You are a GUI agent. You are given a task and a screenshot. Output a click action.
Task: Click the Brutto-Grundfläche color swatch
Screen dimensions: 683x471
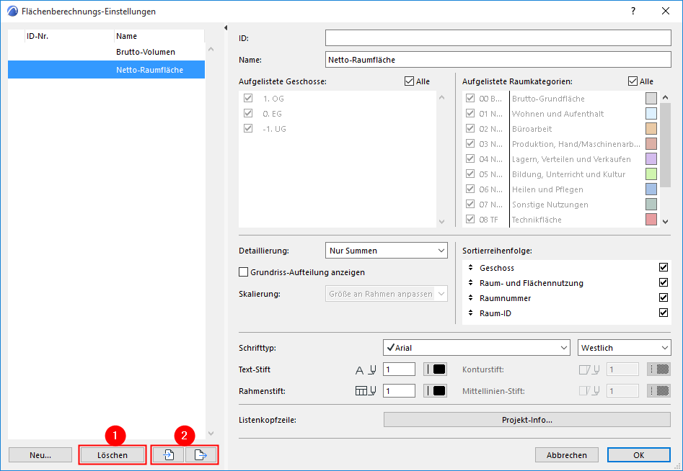click(x=651, y=98)
